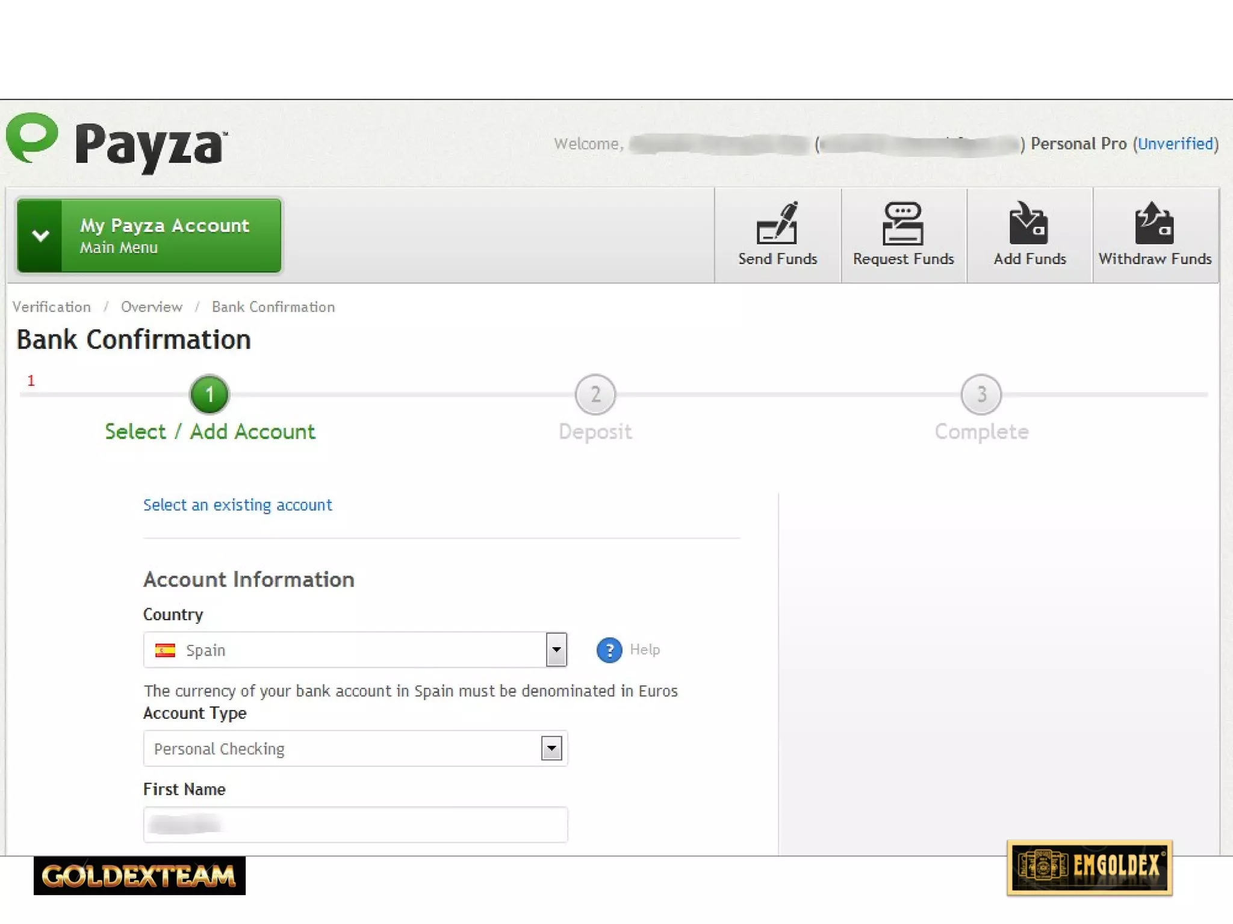Viewport: 1233px width, 924px height.
Task: Click the Emgoldex logo badge
Action: [1089, 867]
